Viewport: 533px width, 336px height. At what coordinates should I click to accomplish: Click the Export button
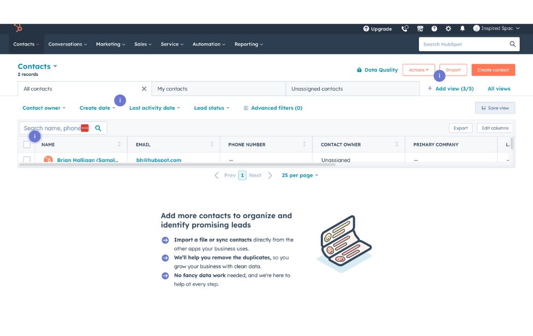point(461,128)
